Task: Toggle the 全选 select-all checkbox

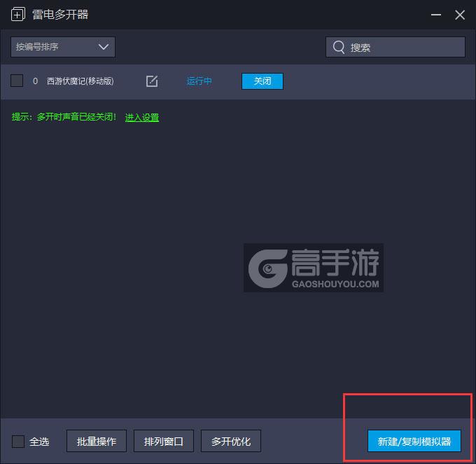Action: [x=18, y=441]
